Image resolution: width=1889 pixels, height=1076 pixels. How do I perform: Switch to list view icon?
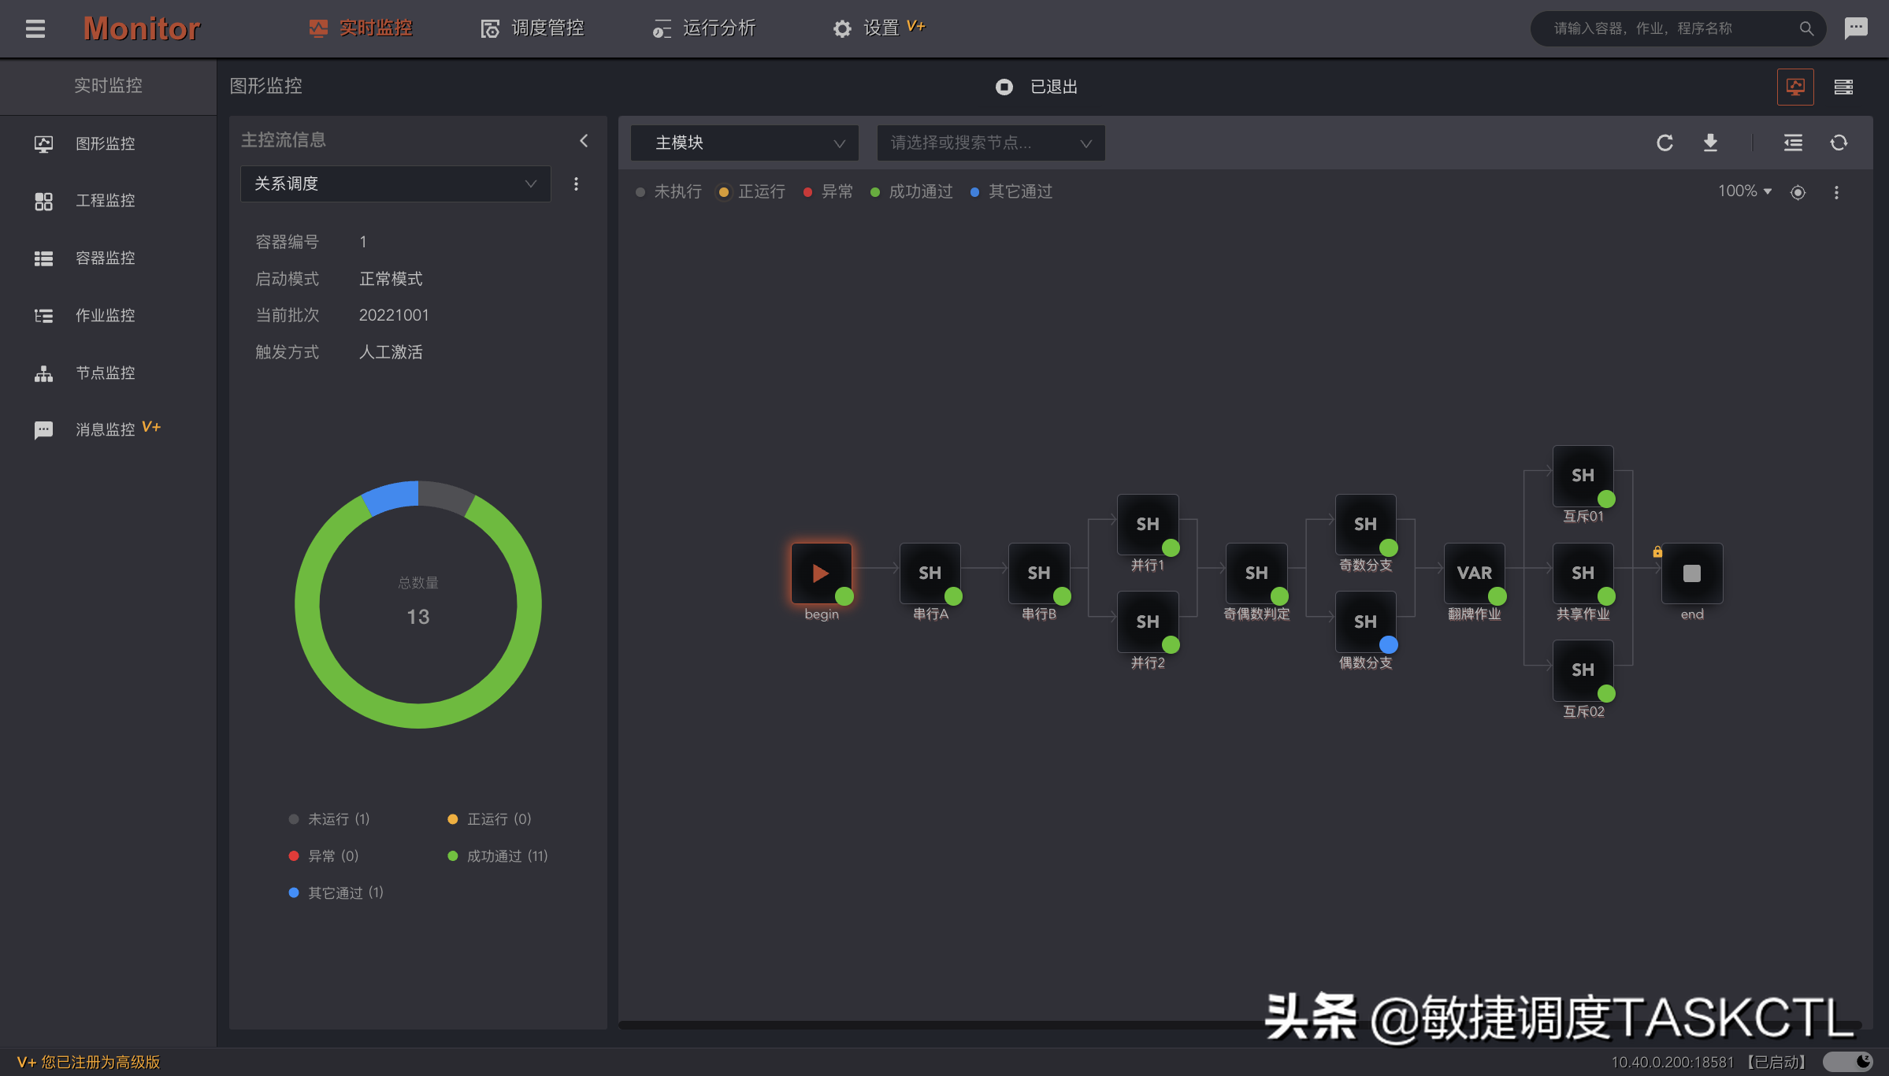1843,87
